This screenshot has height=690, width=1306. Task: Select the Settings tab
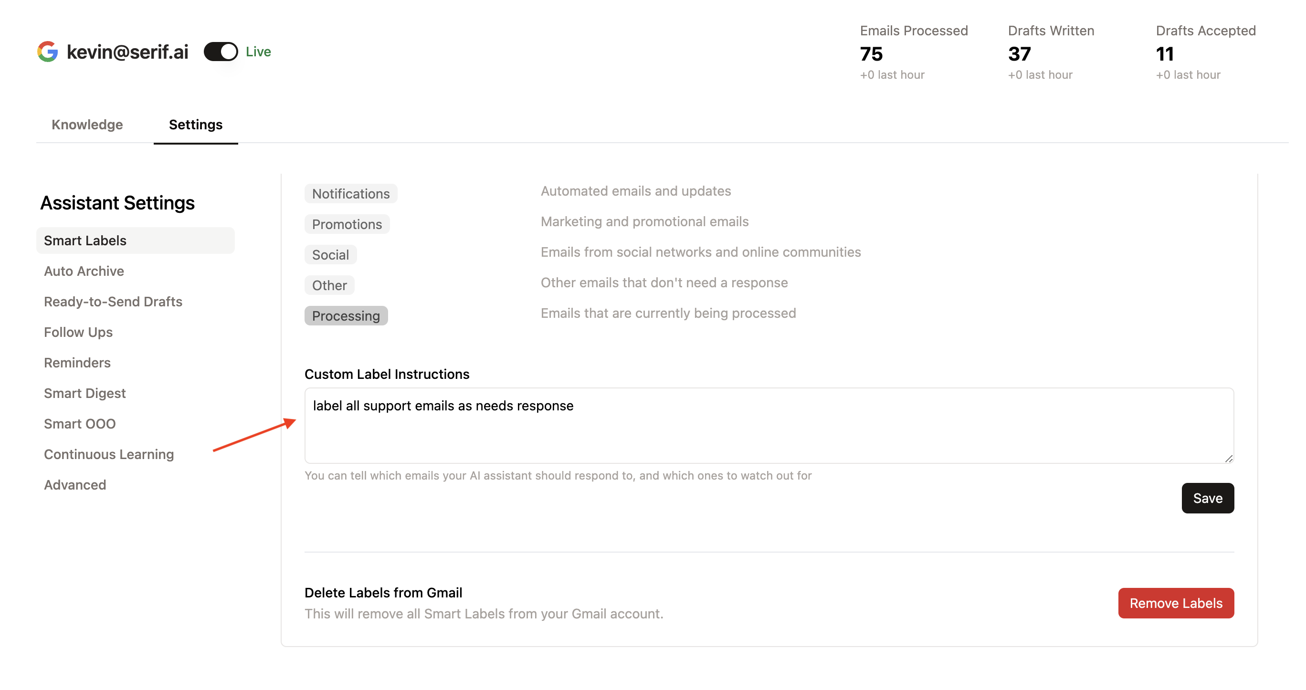(x=196, y=125)
